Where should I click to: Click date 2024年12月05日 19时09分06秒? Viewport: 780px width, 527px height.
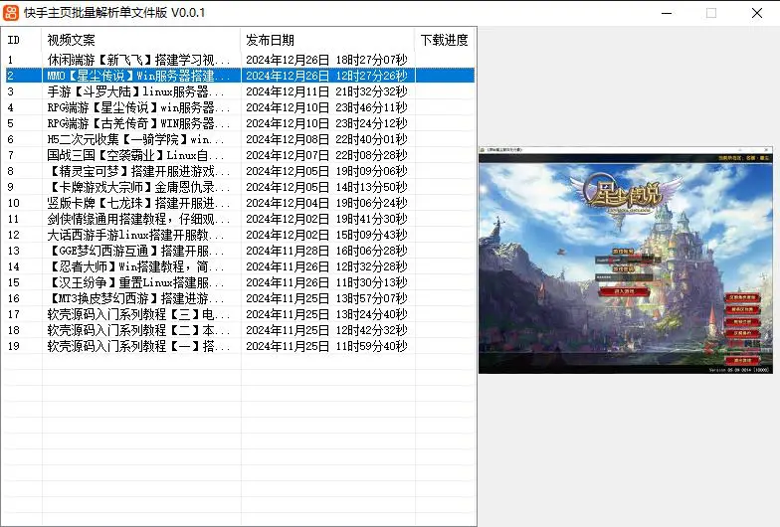[326, 171]
